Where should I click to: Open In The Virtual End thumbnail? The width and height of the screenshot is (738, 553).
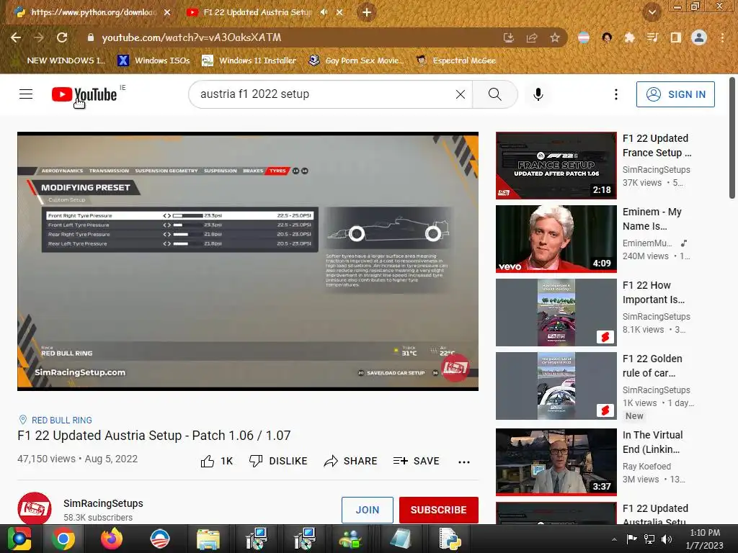tap(556, 462)
